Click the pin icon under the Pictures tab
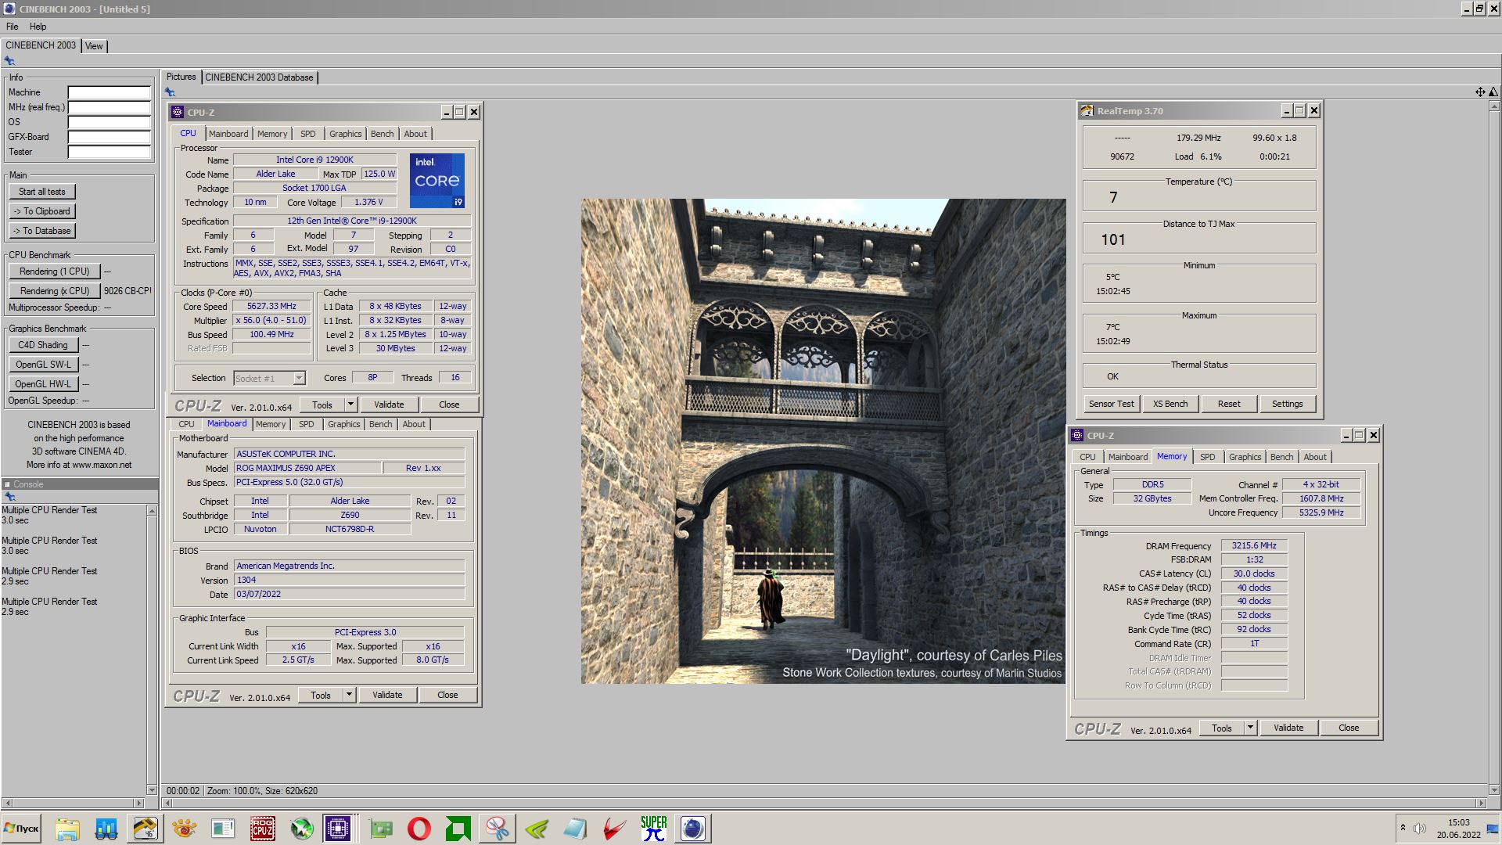The width and height of the screenshot is (1502, 845). [x=170, y=92]
